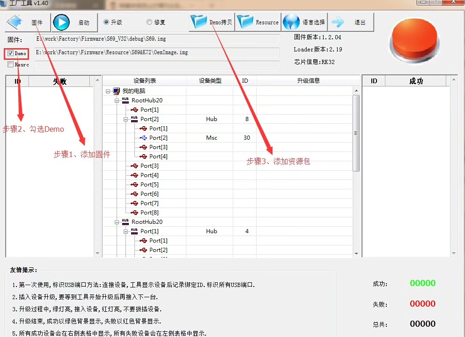Screen dimensions: 465x337
Task: Click the 我的电脑 computer icon
Action: coord(117,91)
